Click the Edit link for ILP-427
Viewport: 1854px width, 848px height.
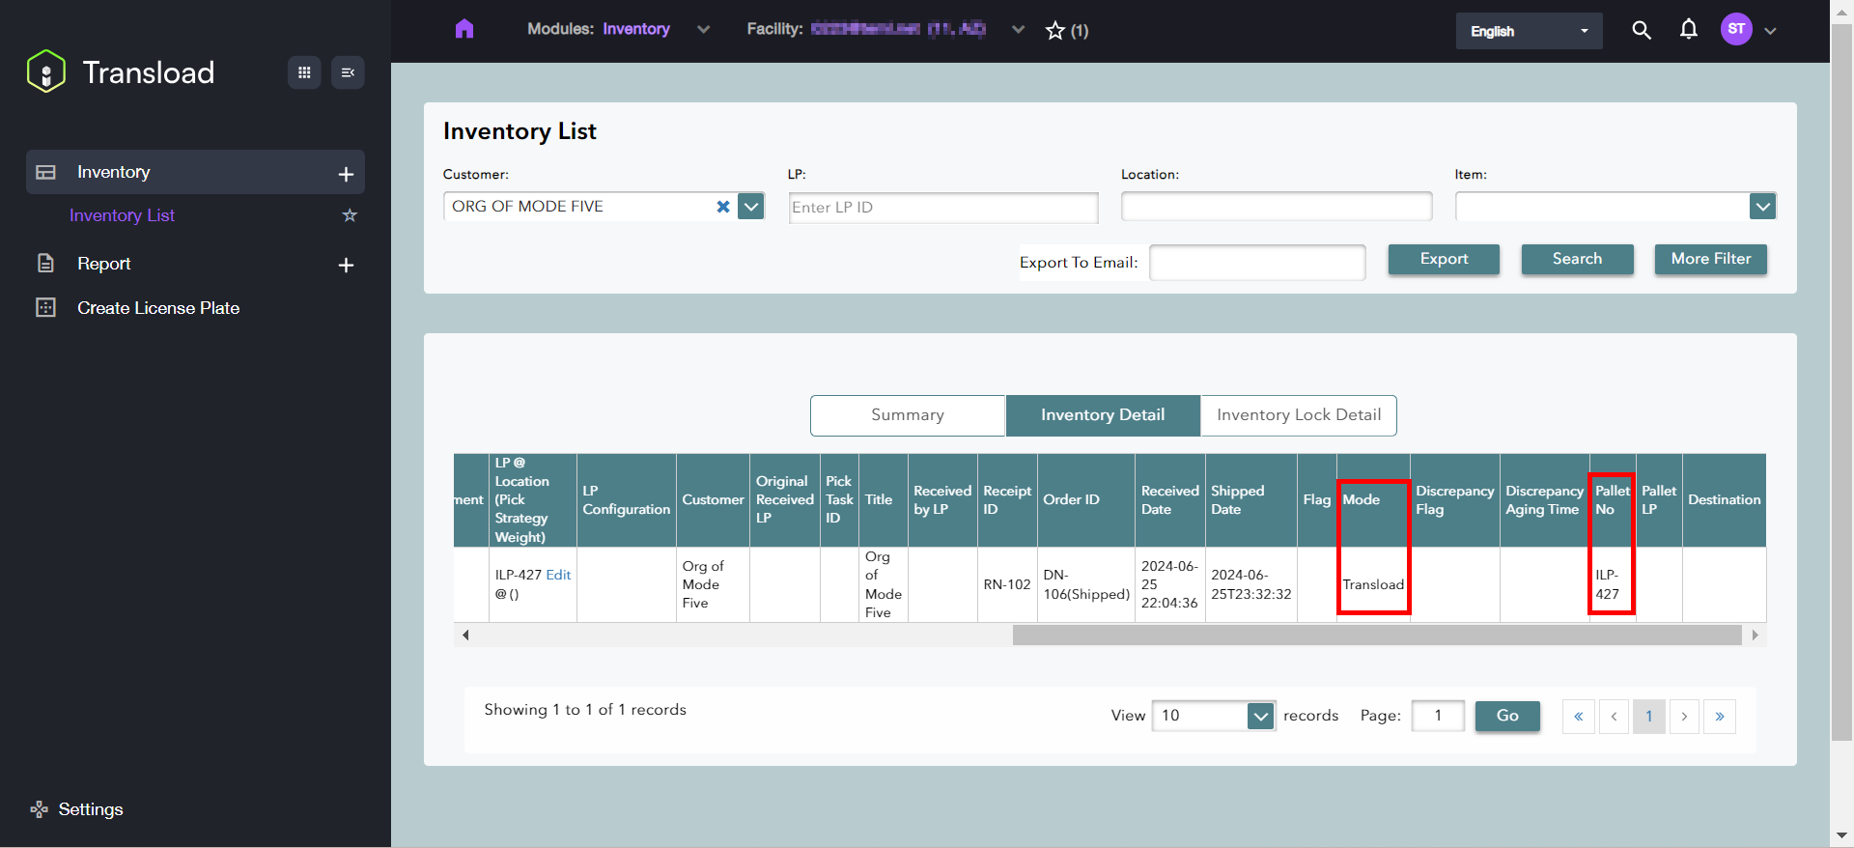(x=558, y=575)
